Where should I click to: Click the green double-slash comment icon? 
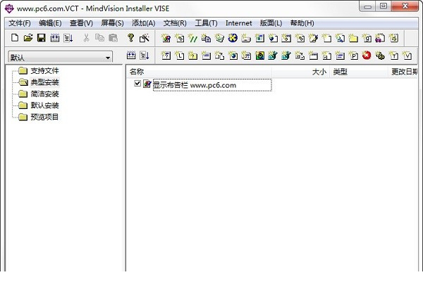pos(192,38)
